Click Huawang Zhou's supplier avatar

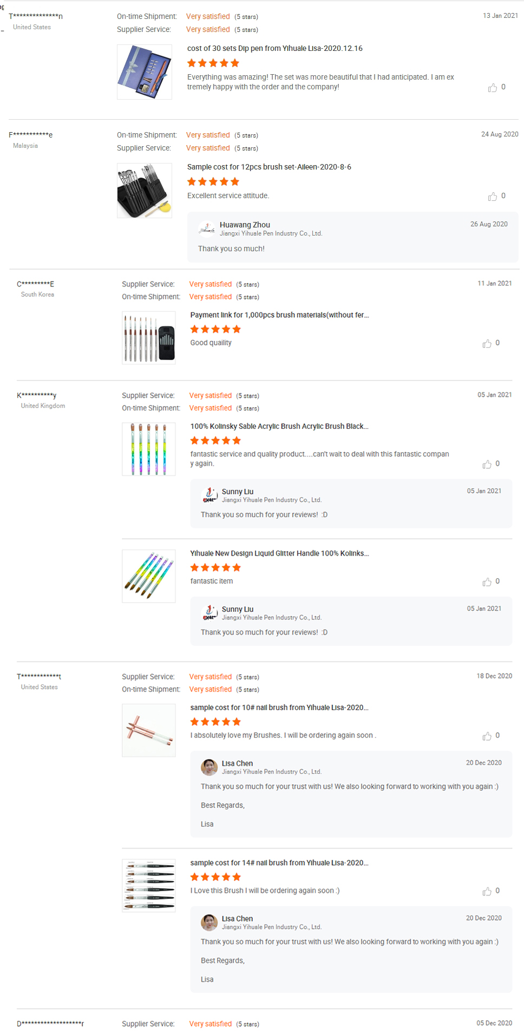click(207, 229)
